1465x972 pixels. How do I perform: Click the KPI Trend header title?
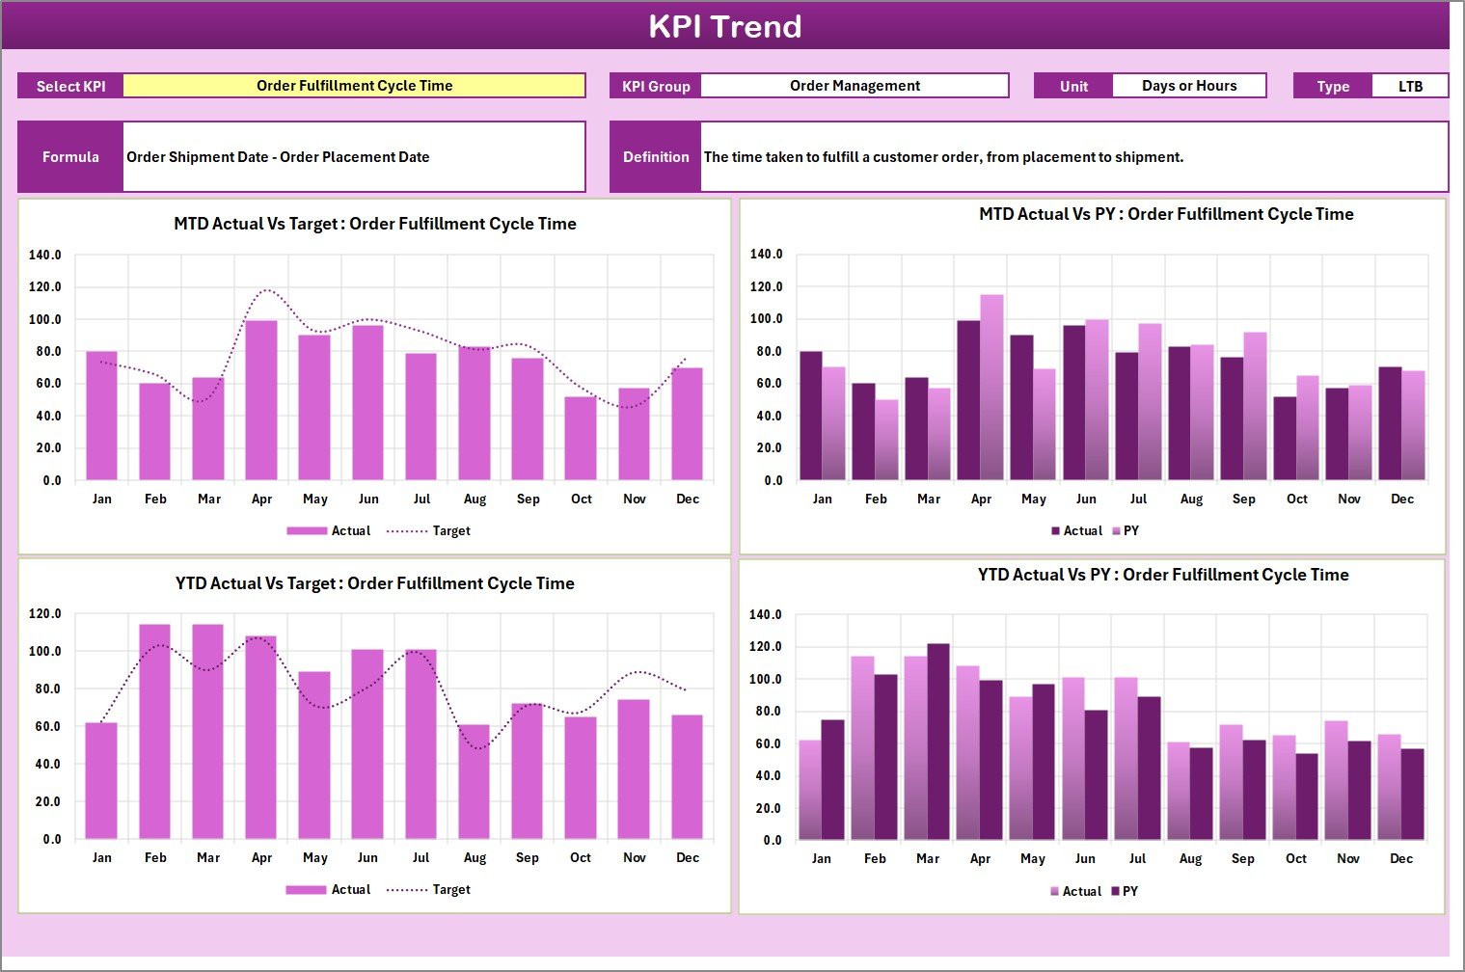[x=724, y=26]
